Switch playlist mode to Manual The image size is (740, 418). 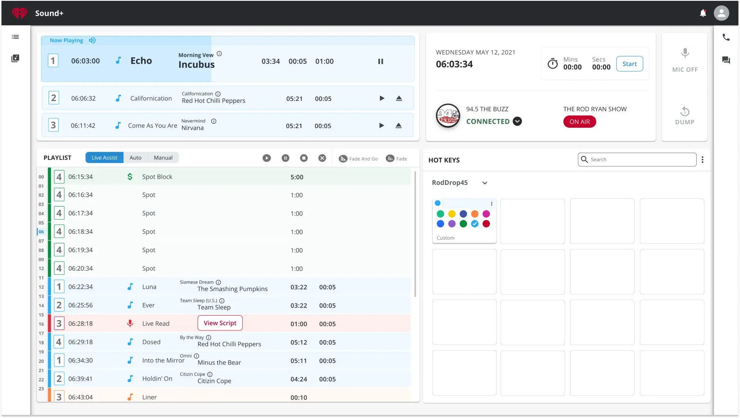[163, 158]
